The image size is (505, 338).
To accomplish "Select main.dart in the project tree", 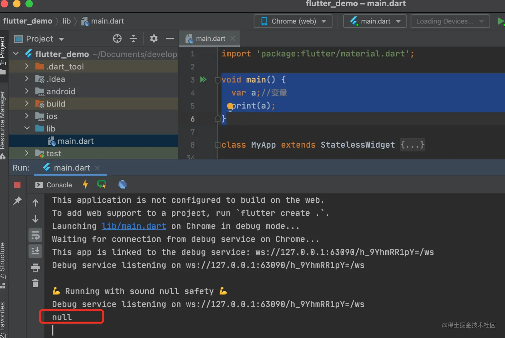I will 93,141.
